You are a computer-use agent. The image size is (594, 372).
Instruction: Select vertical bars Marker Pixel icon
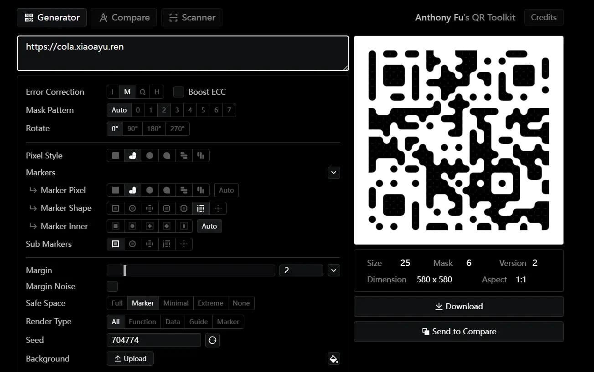[201, 190]
